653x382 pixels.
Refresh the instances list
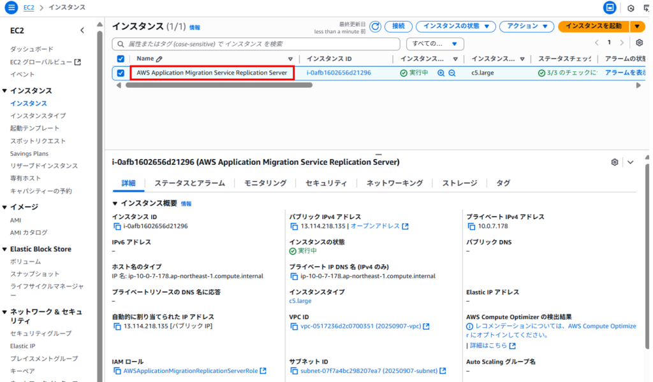(375, 27)
